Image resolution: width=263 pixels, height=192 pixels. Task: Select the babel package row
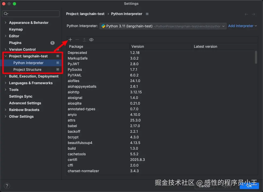click(x=161, y=126)
